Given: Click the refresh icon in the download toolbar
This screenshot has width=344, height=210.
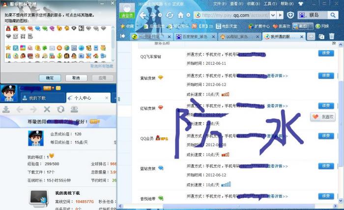Looking at the screenshot, I should [61, 109].
